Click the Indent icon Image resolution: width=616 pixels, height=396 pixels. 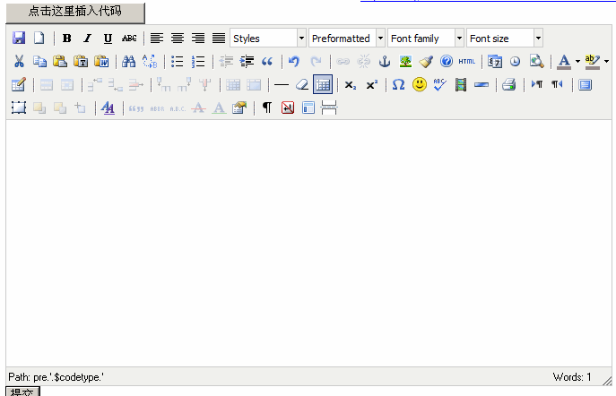[247, 61]
